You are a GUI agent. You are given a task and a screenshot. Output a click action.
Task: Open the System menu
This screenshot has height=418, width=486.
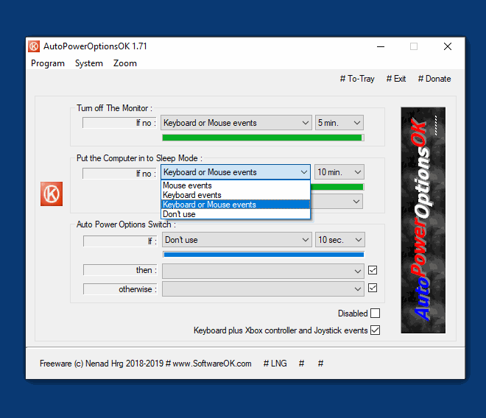point(89,63)
